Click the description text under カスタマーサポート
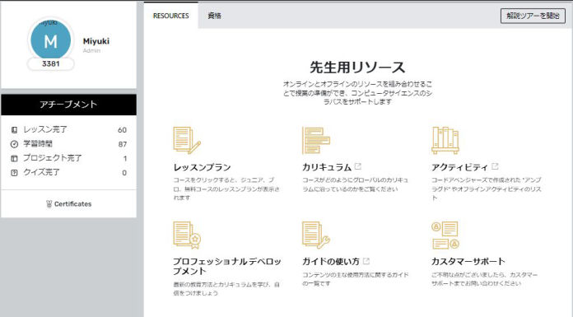 (485, 279)
